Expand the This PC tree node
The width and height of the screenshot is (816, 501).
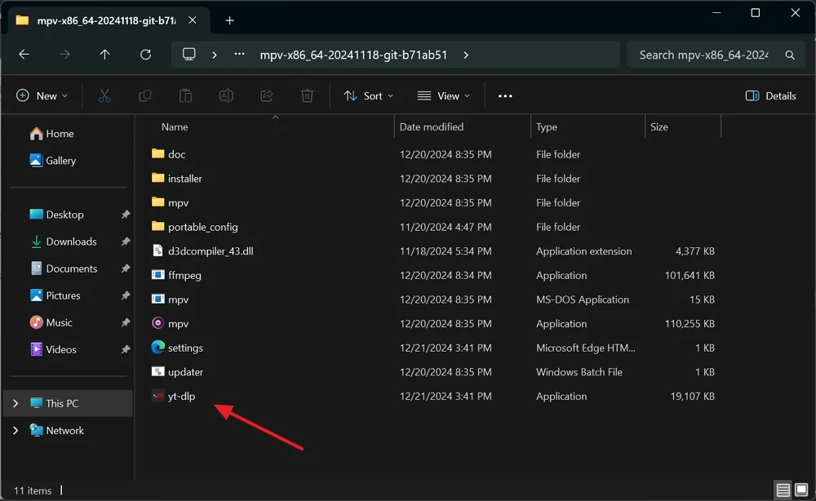tap(16, 403)
